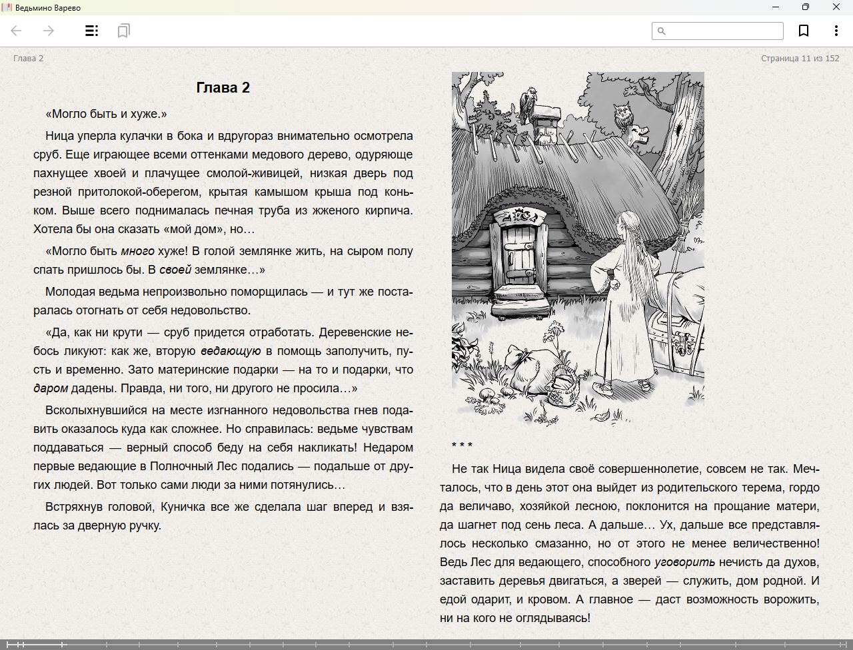The width and height of the screenshot is (853, 650).
Task: Click the app icon in title bar
Action: tap(7, 7)
